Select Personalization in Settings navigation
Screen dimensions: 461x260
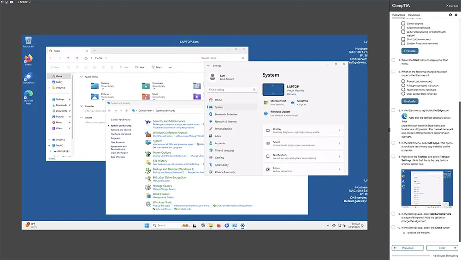(223, 129)
